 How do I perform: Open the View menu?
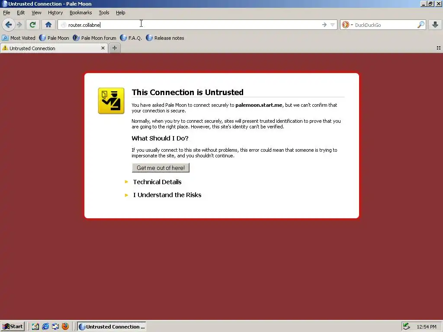point(36,13)
